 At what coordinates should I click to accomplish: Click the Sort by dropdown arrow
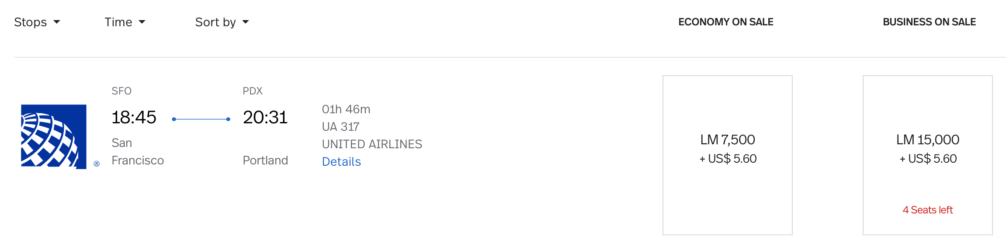click(246, 22)
